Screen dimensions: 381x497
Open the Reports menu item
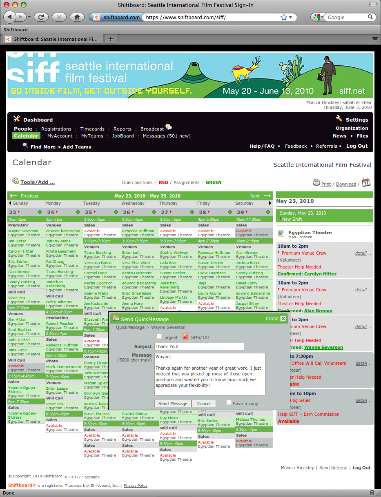click(123, 129)
